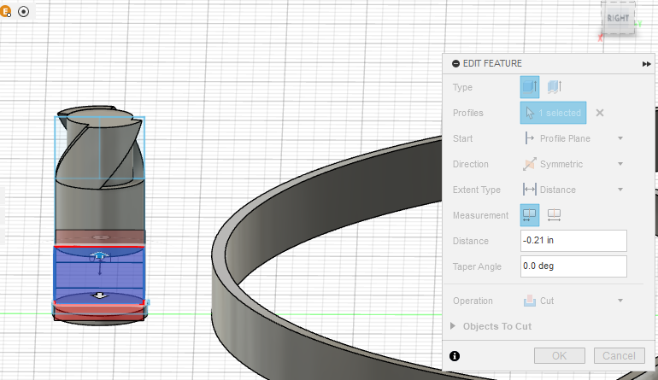This screenshot has width=658, height=380.
Task: Open the Start 'Profile Plane' dropdown
Action: click(573, 138)
